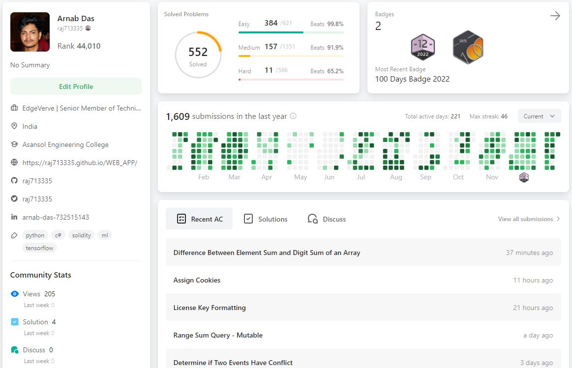The height and width of the screenshot is (368, 572).
Task: Click the Medium solved progress bar
Action: click(x=291, y=56)
